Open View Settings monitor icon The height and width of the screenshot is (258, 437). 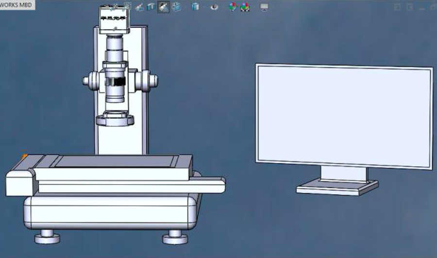tap(264, 7)
